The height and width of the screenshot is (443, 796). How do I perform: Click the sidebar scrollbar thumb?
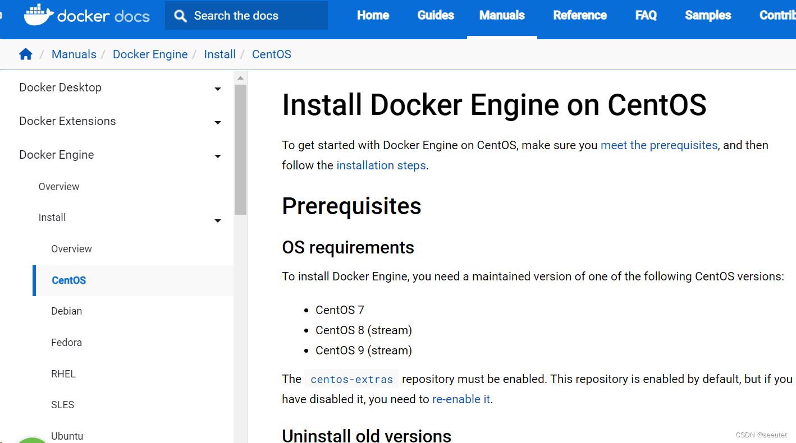pos(240,149)
